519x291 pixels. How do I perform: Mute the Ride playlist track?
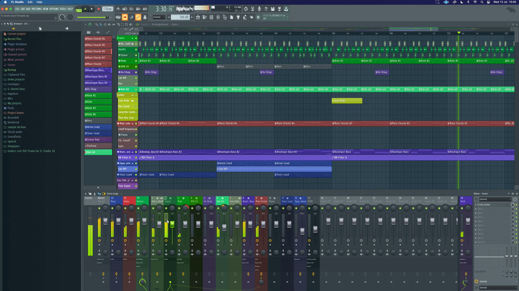pyautogui.click(x=136, y=61)
